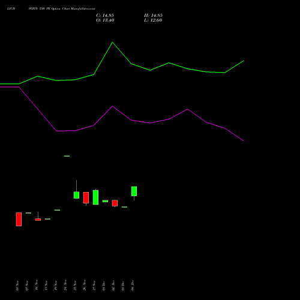Viewport: 300px width, 300px height.
Task: Select the 27 Nov date label
Action: point(94,286)
